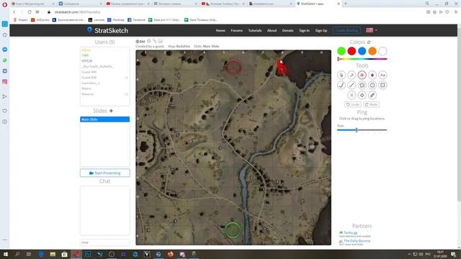Screen dimensions: 461x259
Task: Open Home in navigation bar
Action: 220,30
